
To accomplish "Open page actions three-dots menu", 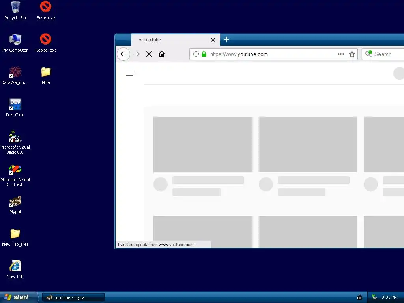I will [x=340, y=54].
